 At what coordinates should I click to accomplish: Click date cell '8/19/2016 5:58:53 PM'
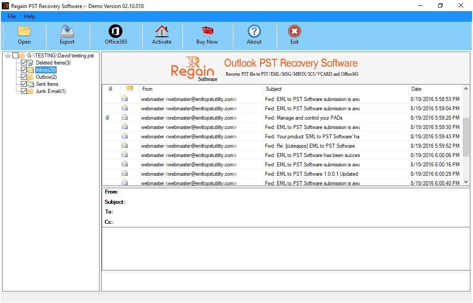(x=435, y=99)
